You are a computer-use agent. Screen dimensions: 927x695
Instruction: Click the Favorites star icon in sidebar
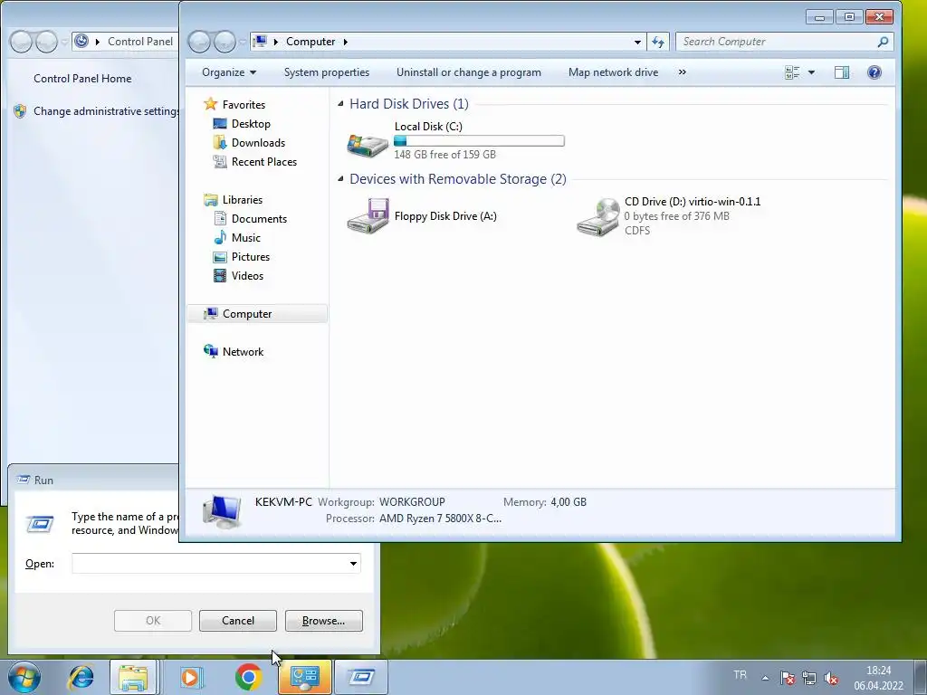[210, 104]
